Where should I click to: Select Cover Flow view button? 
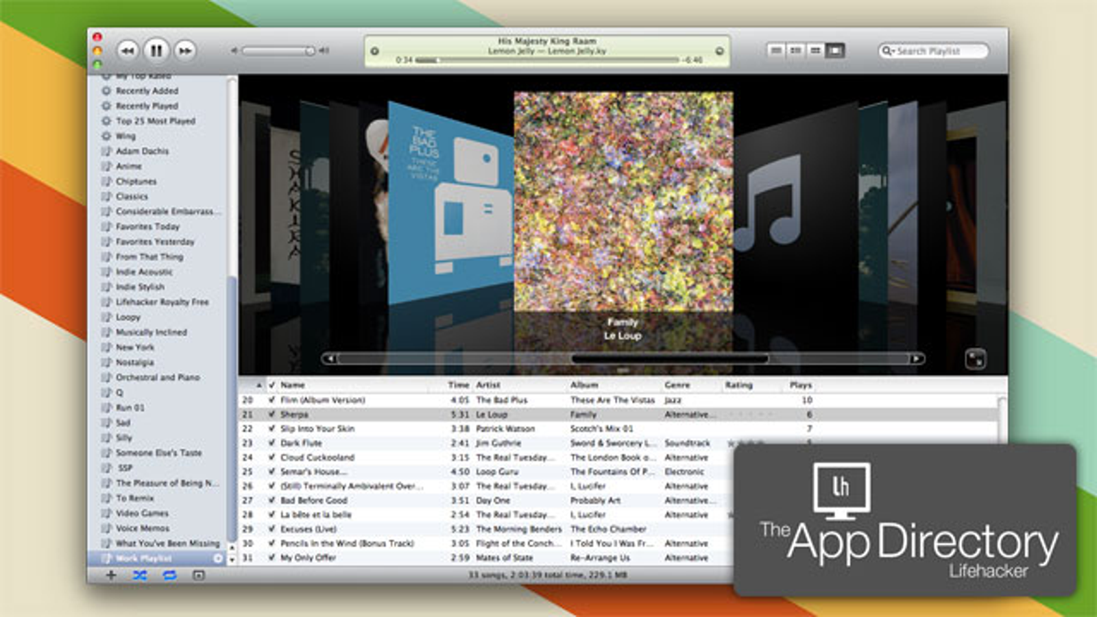coord(835,51)
